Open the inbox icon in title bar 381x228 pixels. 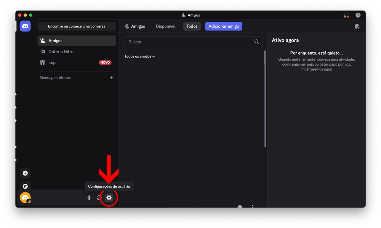coord(346,15)
